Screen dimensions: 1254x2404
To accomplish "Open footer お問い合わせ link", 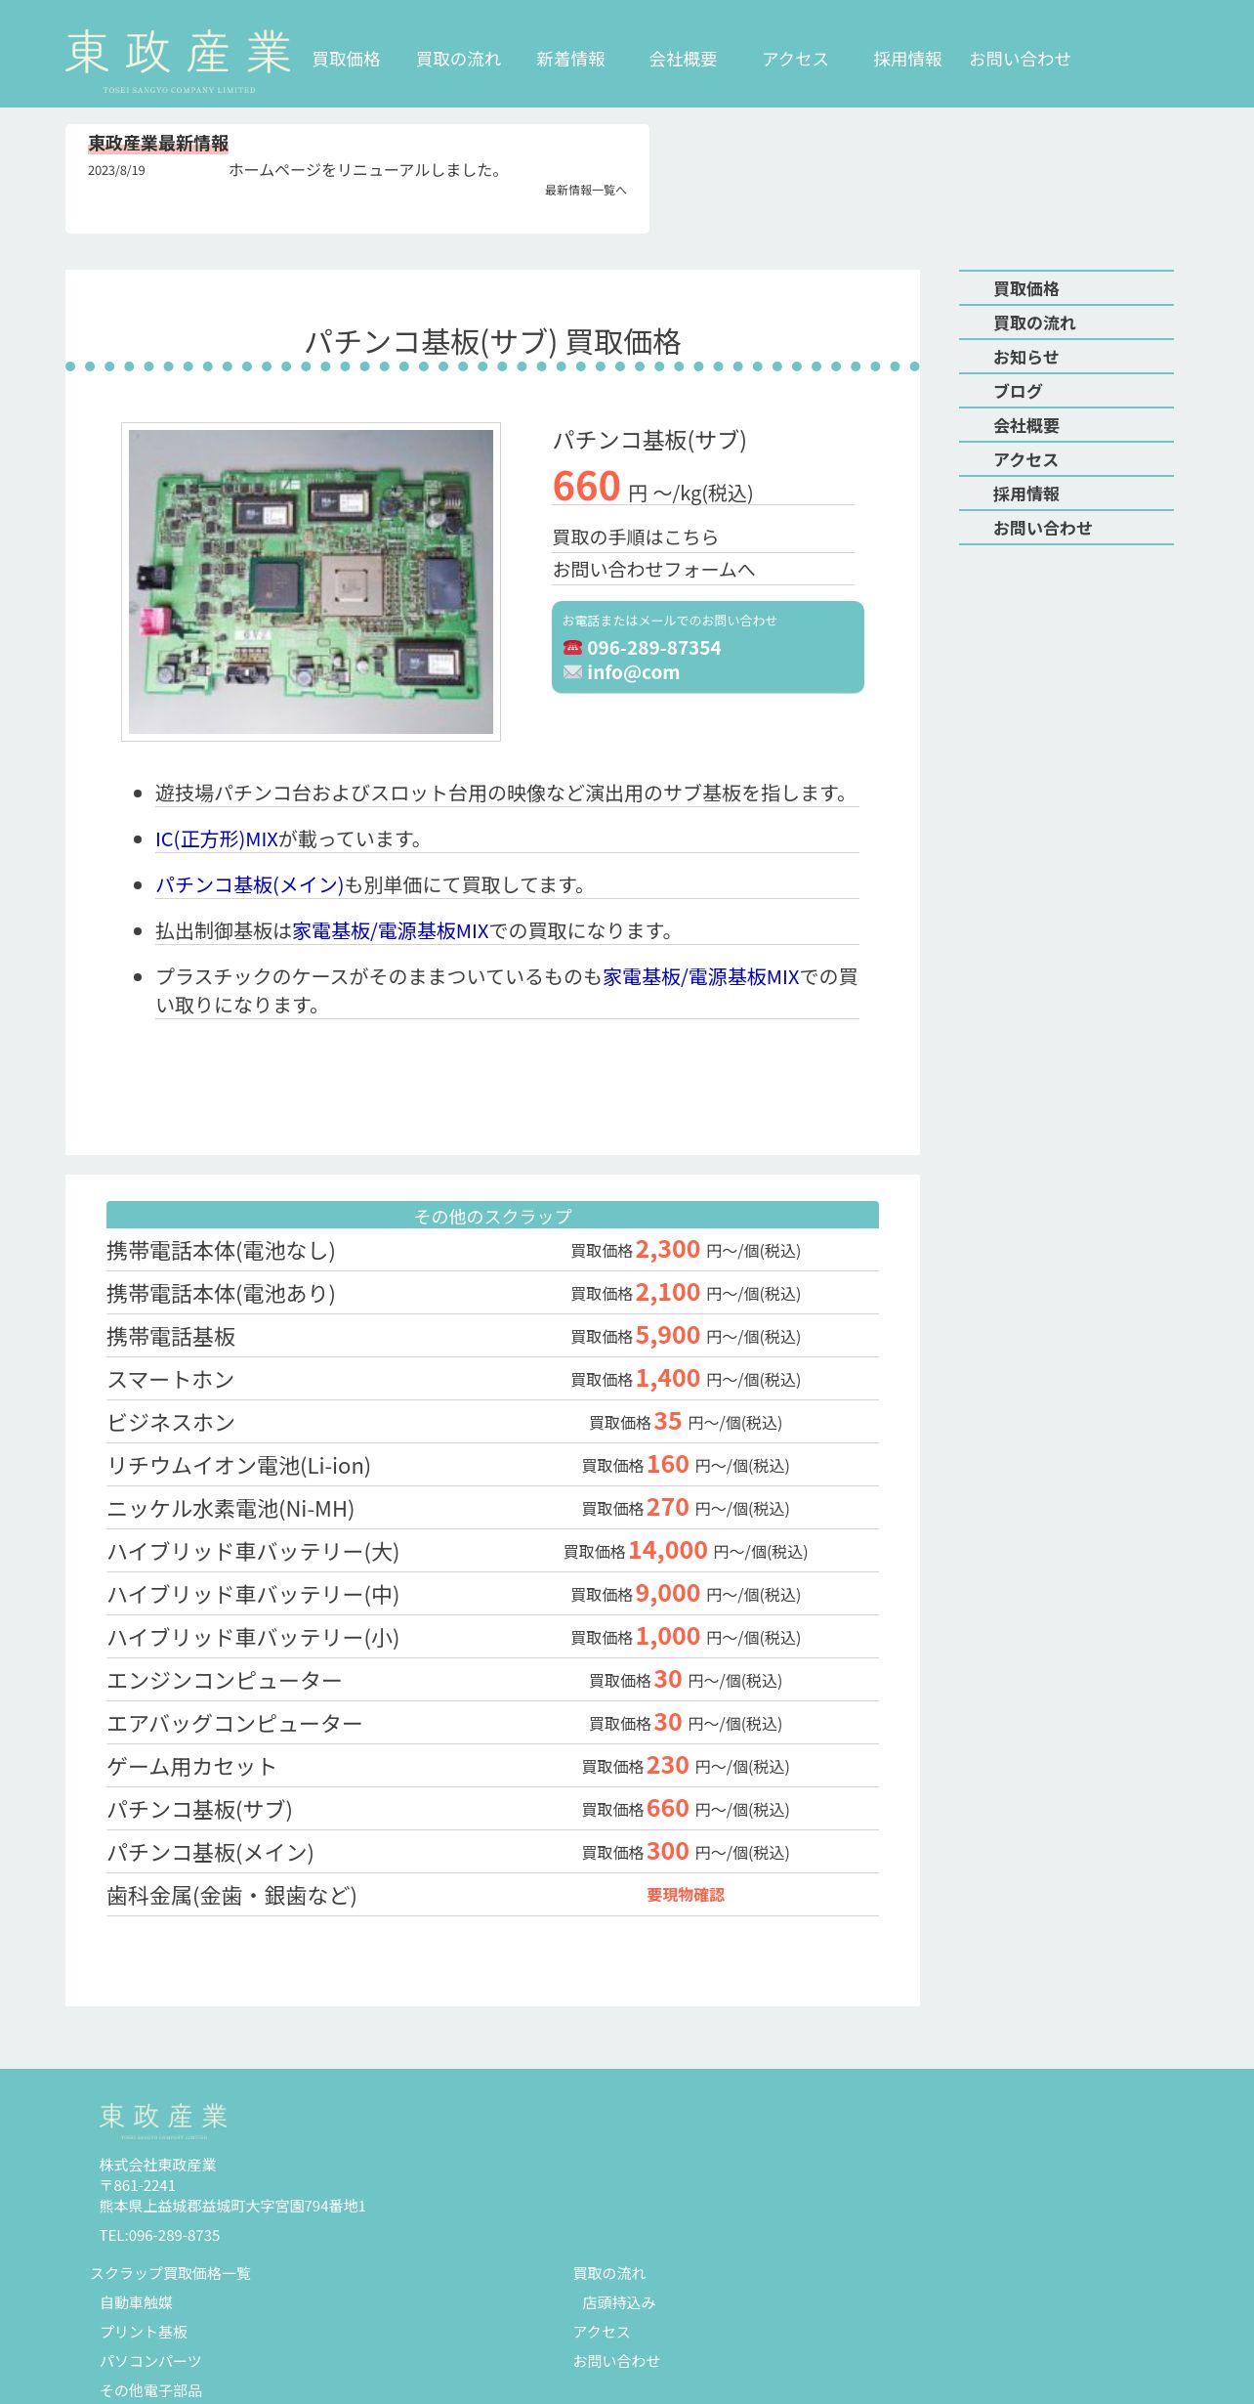I will point(616,2361).
